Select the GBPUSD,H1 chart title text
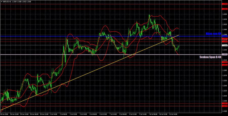Image resolution: width=228 pixels, height=116 pixels. click(7, 2)
